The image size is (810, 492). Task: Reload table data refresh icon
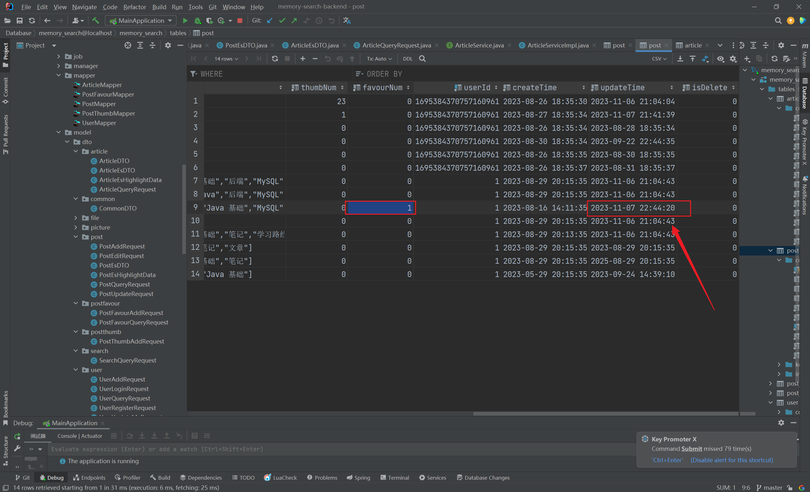coord(275,59)
